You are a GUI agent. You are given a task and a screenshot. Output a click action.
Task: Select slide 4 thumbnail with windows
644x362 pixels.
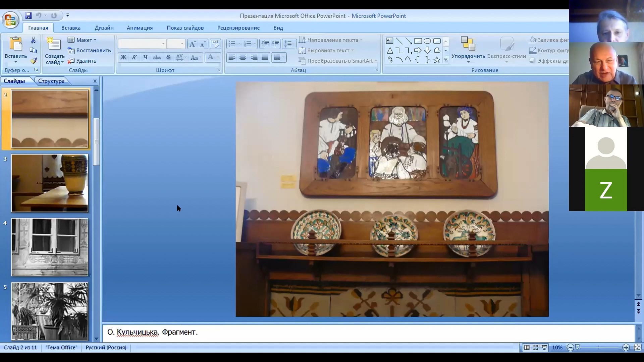tap(50, 247)
